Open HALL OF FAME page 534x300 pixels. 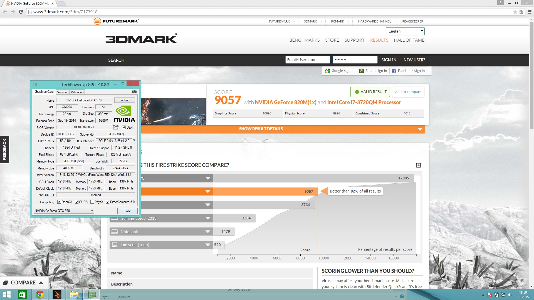point(409,40)
